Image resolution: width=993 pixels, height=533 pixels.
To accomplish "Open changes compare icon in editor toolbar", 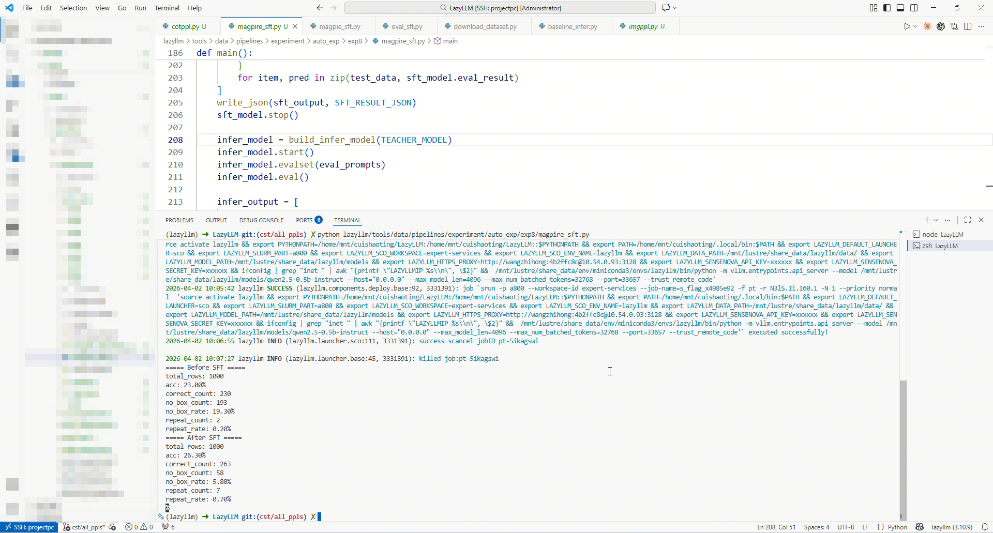I will coord(954,26).
